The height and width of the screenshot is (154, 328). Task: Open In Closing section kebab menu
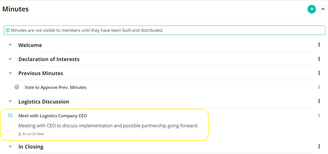[319, 147]
